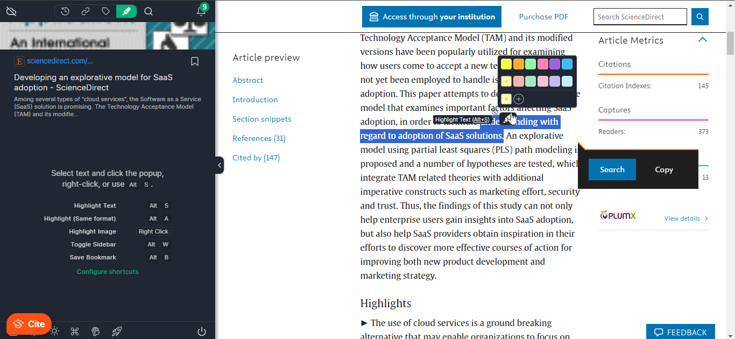Open notifications bell with 9 badge

point(201,11)
